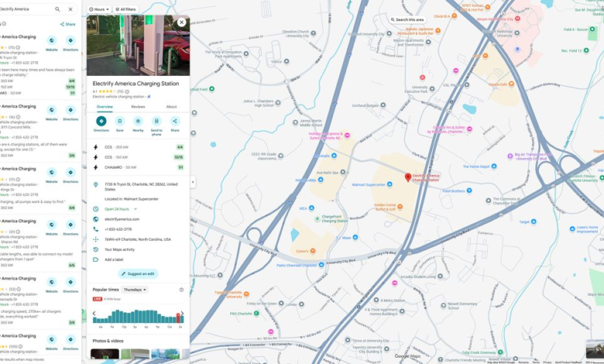Expand the Open 24 hours schedule
Image resolution: width=604 pixels, height=364 pixels.
pos(136,209)
